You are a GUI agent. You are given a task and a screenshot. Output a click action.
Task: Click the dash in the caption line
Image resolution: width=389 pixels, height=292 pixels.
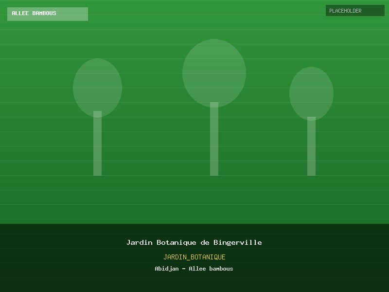pos(184,269)
